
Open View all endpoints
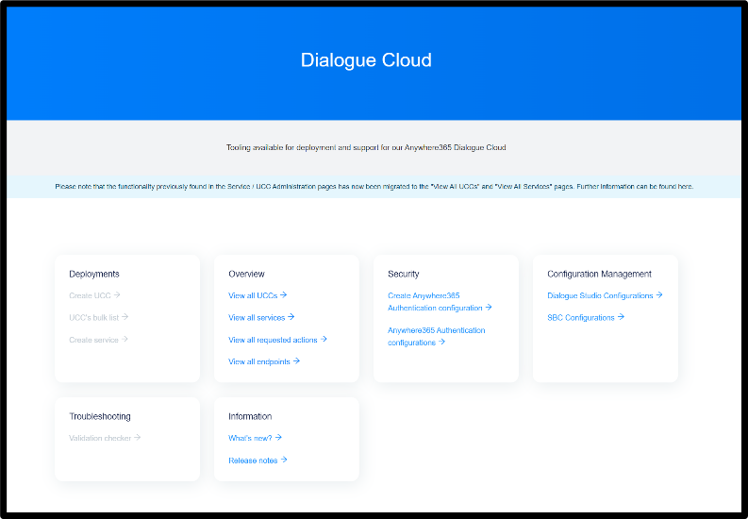click(x=264, y=361)
